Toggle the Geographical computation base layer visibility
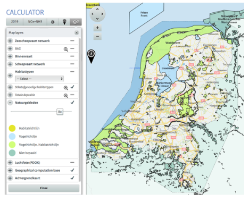The image size is (249, 201). point(72,170)
